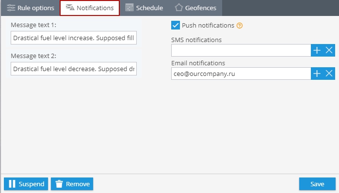Click the X icon beside SMS notifications
This screenshot has height=193, width=339.
[x=329, y=50]
